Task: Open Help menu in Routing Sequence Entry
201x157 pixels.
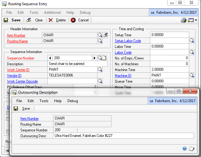Action: point(70,12)
